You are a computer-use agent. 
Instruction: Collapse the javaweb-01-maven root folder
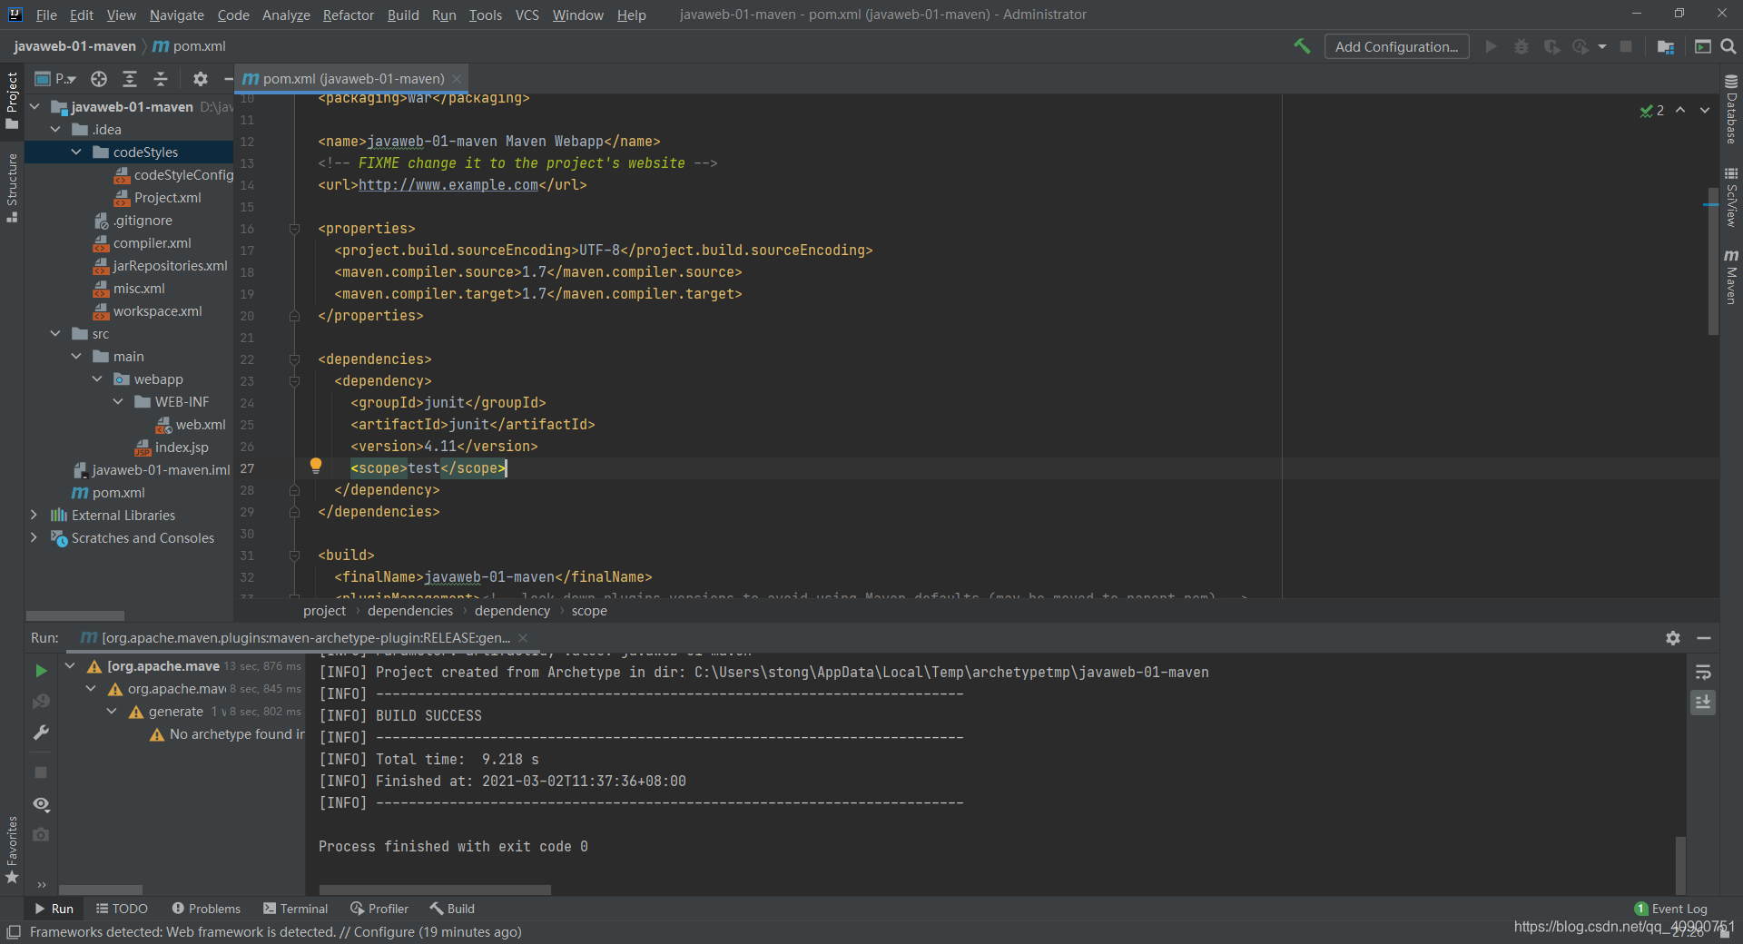(34, 107)
